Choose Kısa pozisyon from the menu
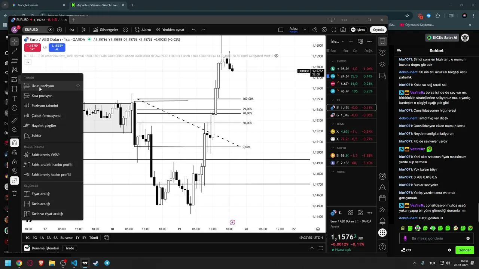The width and height of the screenshot is (479, 269). click(52, 96)
